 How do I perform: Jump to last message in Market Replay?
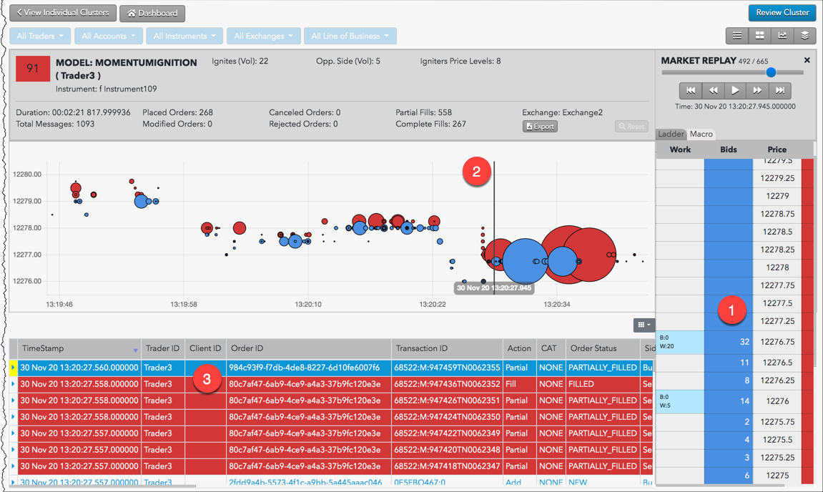pyautogui.click(x=780, y=91)
